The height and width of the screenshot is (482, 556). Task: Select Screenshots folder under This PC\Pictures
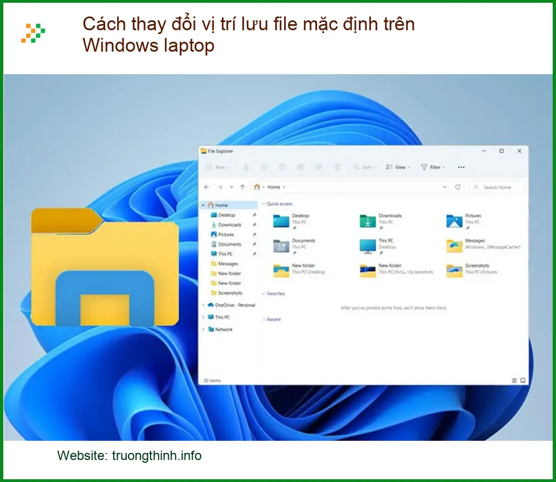point(454,271)
